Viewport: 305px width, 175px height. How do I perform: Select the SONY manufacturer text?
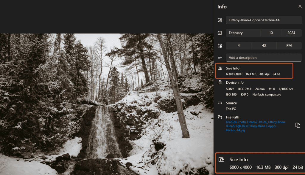tap(230, 89)
